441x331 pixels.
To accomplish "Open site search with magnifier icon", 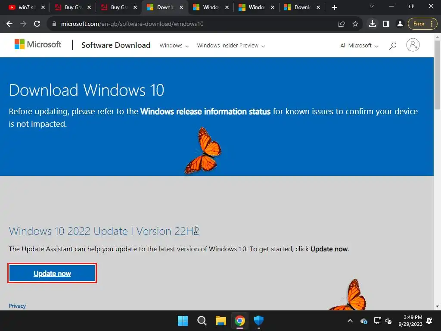I will (x=393, y=46).
